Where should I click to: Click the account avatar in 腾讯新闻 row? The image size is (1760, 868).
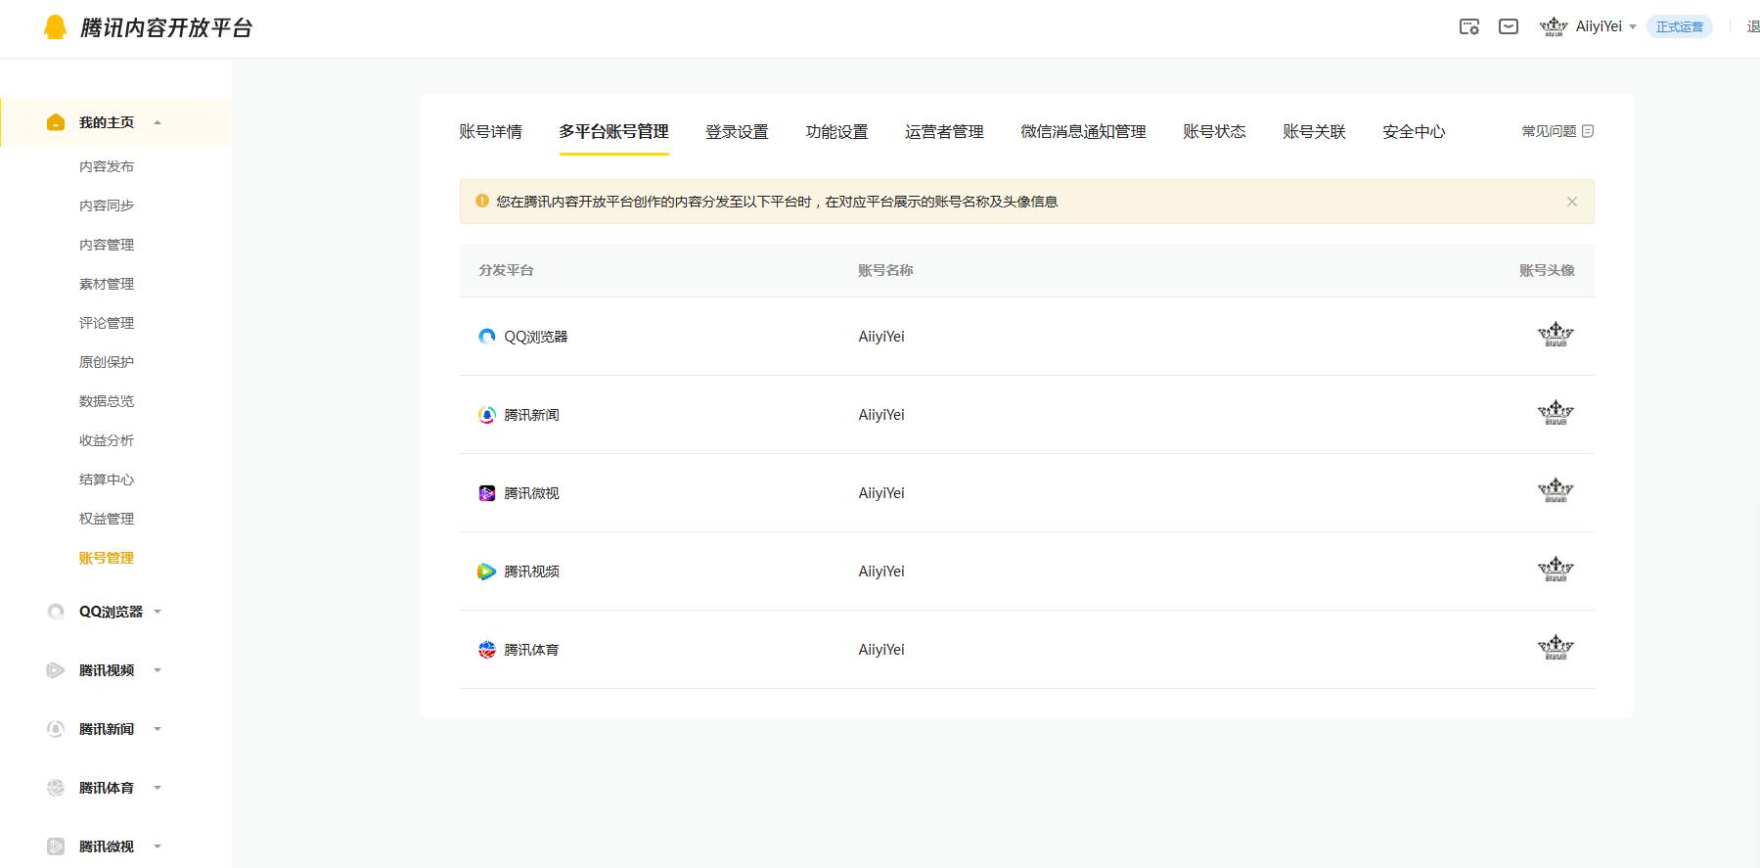click(x=1556, y=413)
